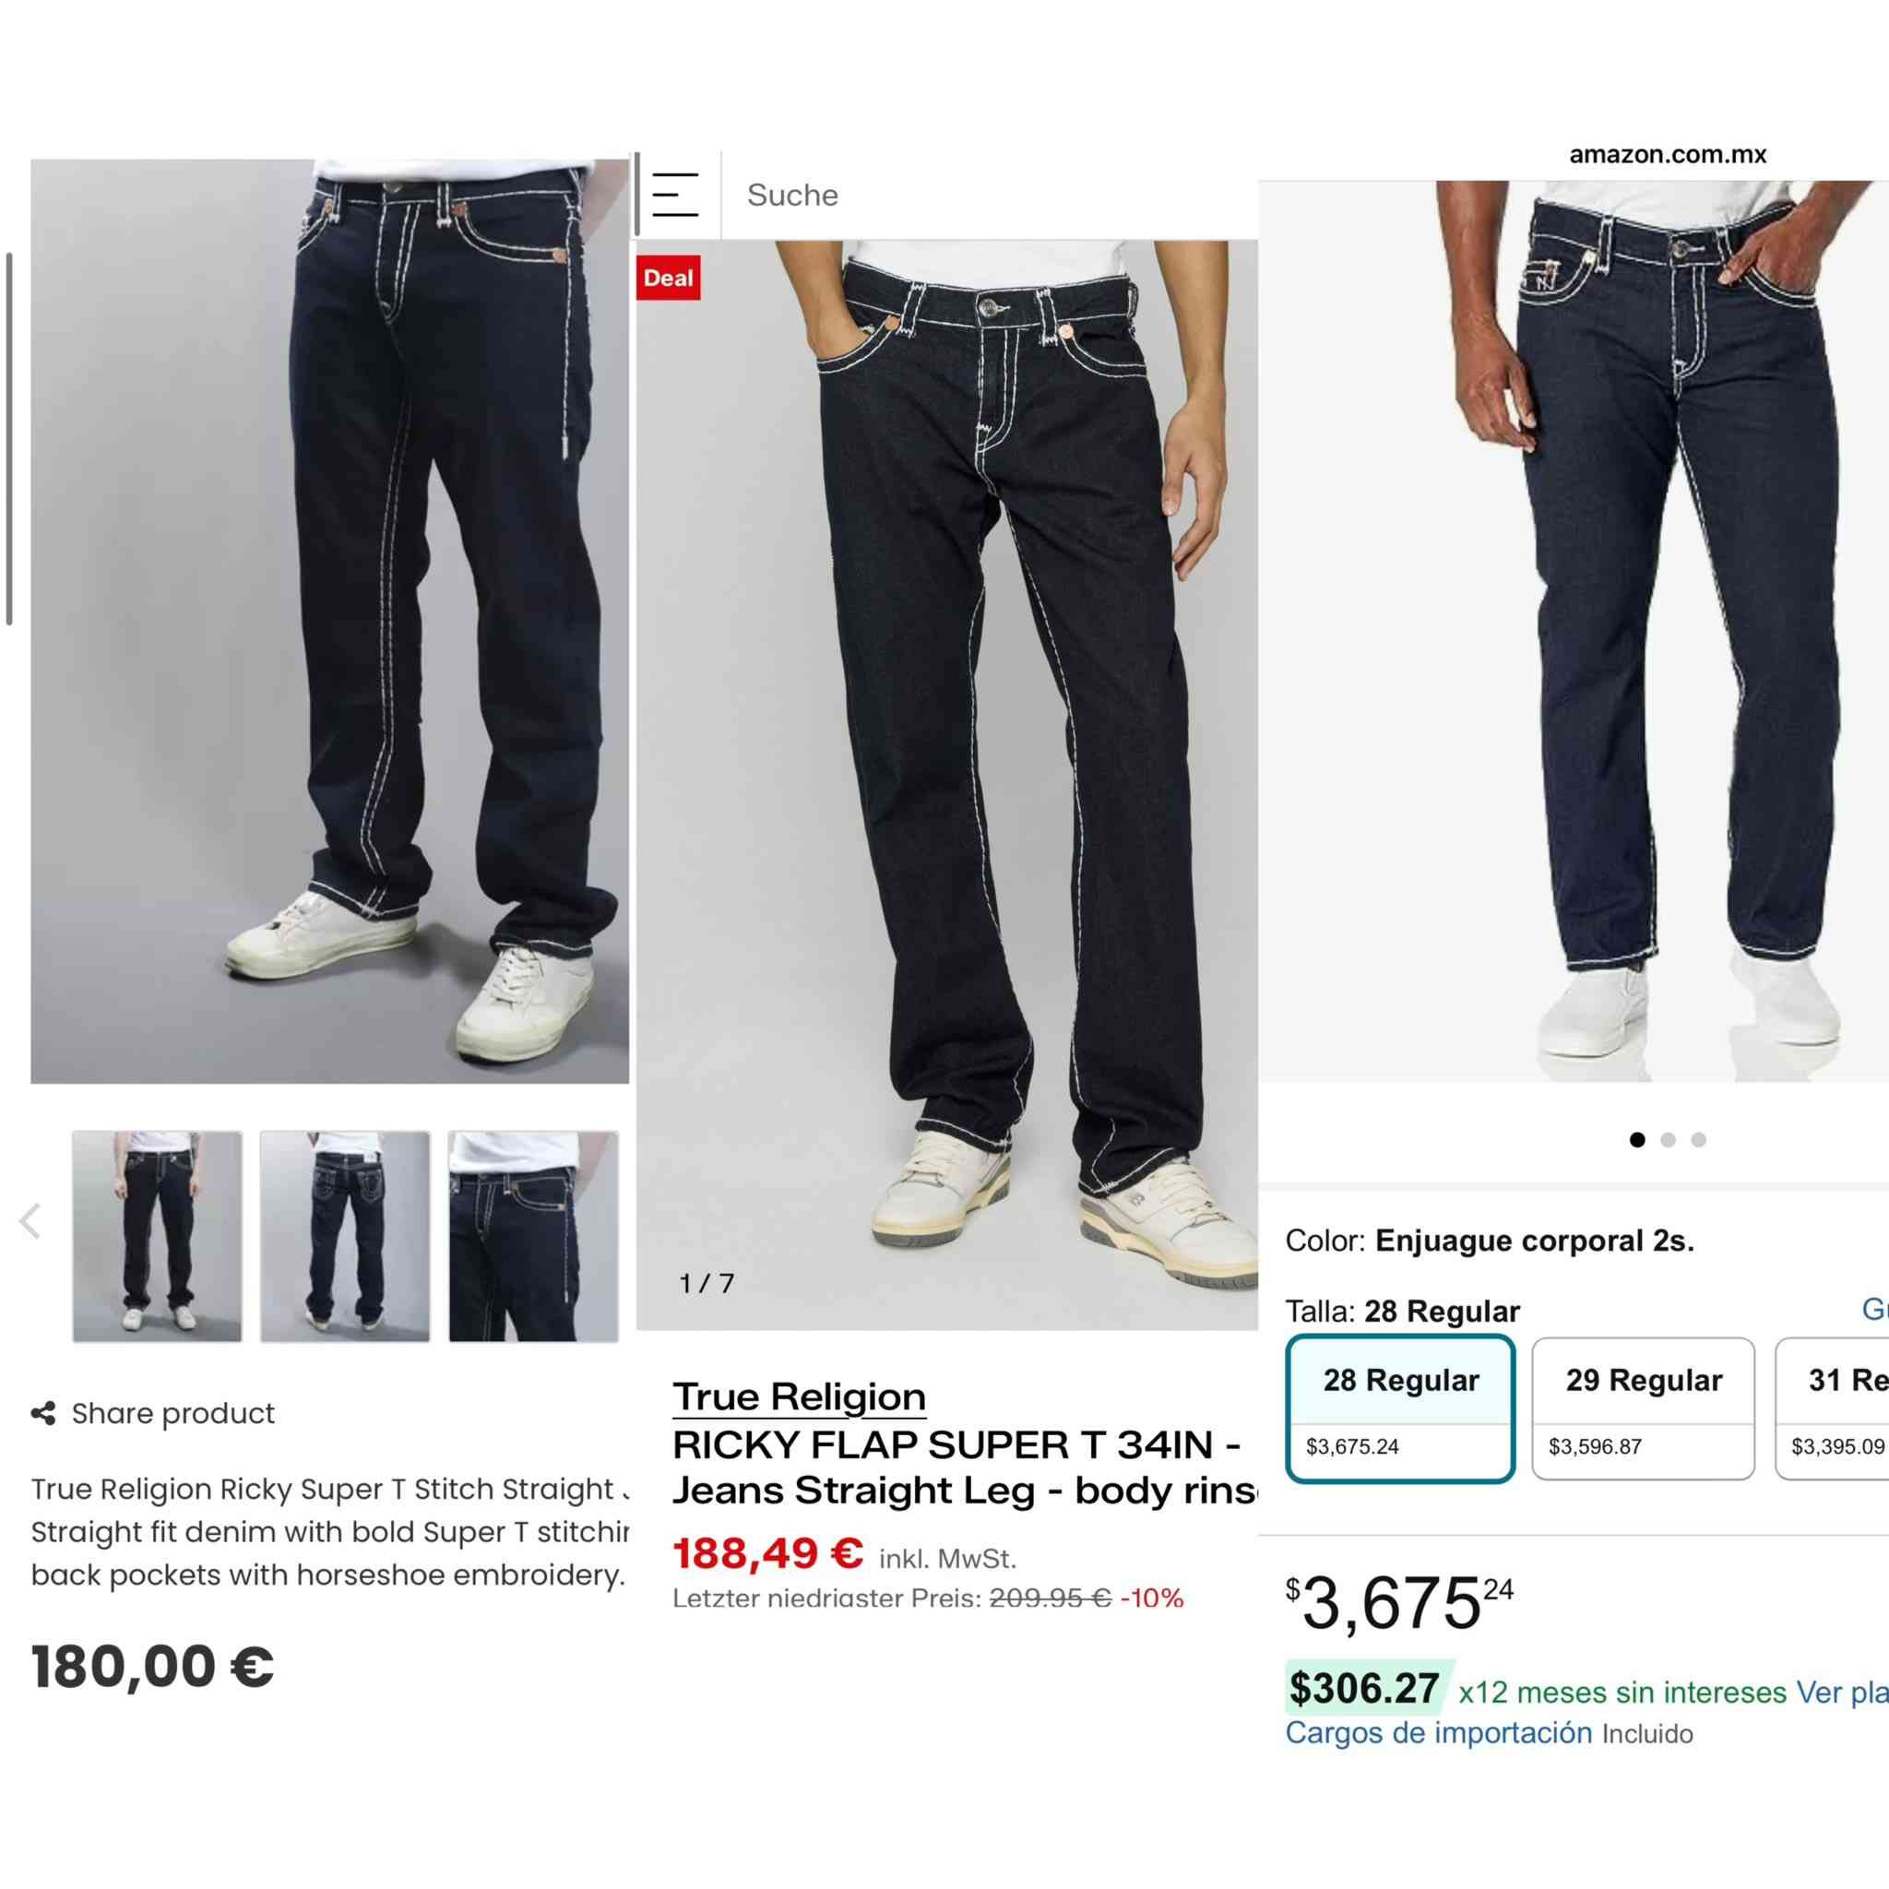
Task: Select the 28 Regular size option
Action: [1400, 1408]
